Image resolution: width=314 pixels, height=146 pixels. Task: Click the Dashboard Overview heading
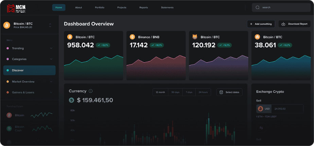click(x=89, y=24)
